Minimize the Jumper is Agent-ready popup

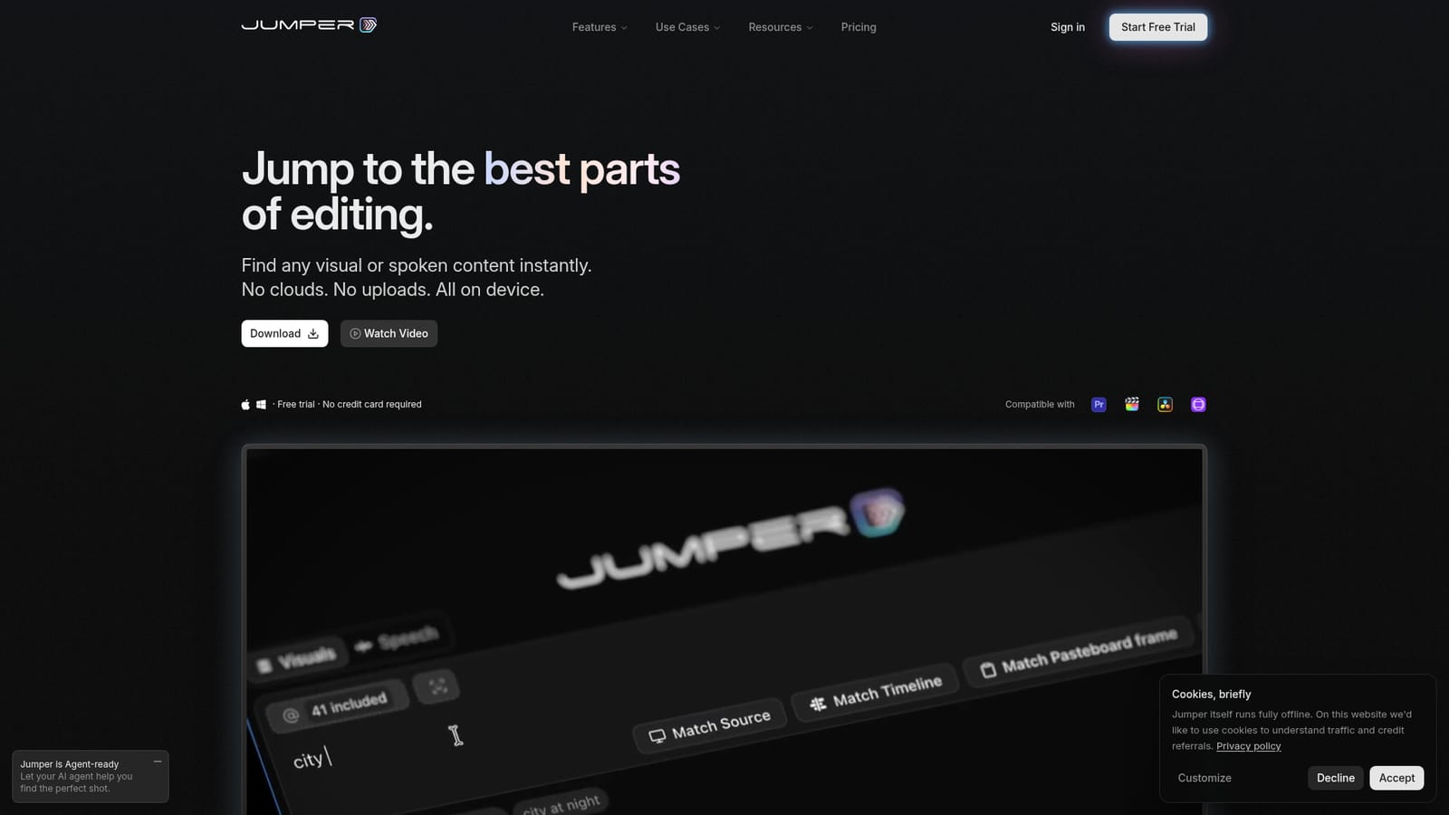click(158, 762)
